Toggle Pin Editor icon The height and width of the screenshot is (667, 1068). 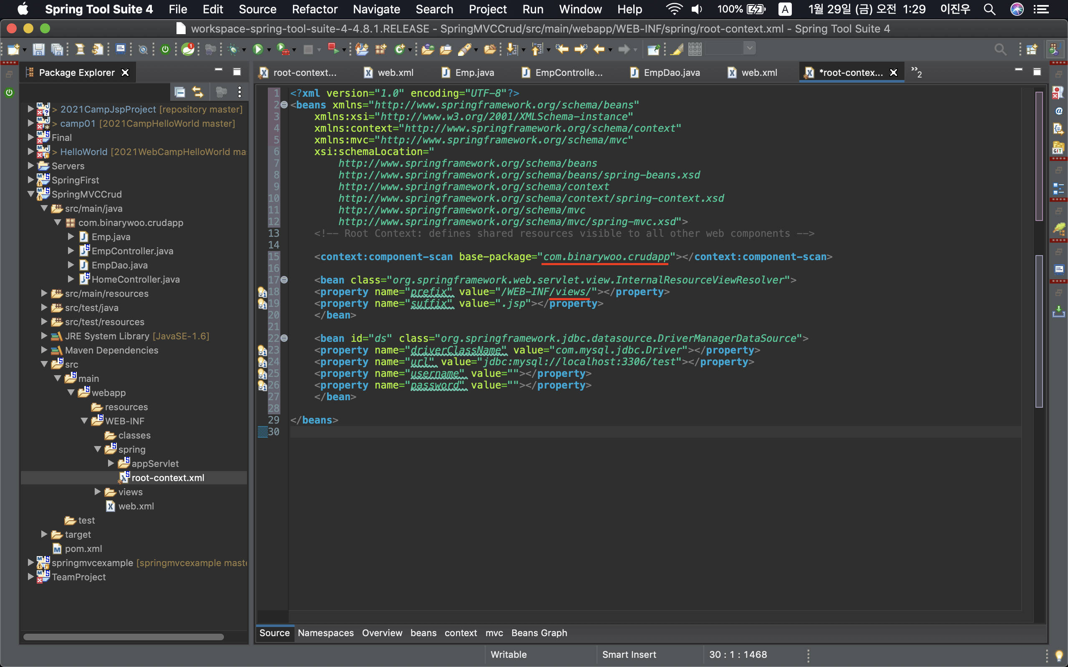(x=653, y=49)
